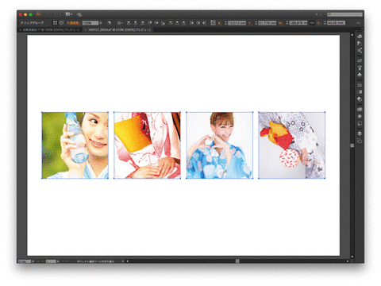Click the W width label link
The image size is (381, 286).
tap(280, 23)
